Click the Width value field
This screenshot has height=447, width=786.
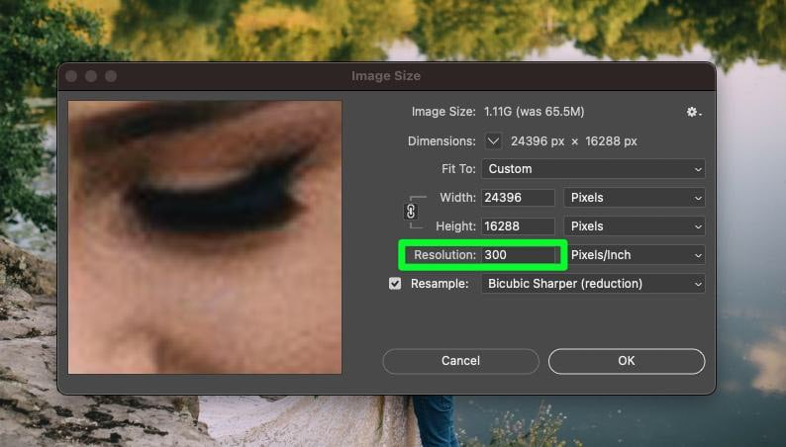(x=518, y=198)
